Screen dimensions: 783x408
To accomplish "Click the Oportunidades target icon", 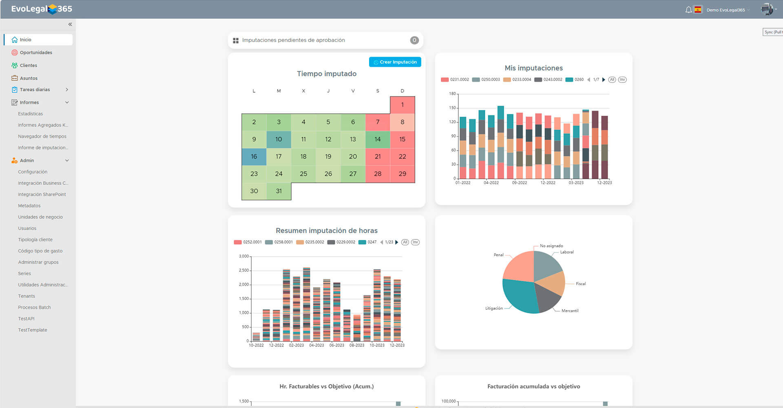I will tap(15, 53).
